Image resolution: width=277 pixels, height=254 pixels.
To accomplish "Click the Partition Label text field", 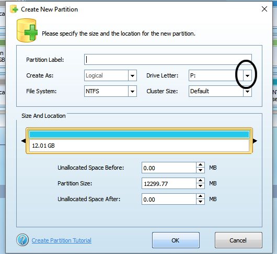I will click(x=168, y=60).
